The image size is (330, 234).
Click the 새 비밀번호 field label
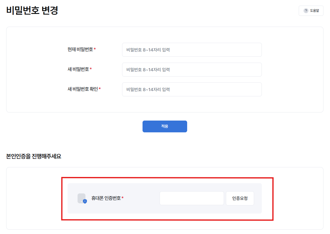(x=78, y=69)
